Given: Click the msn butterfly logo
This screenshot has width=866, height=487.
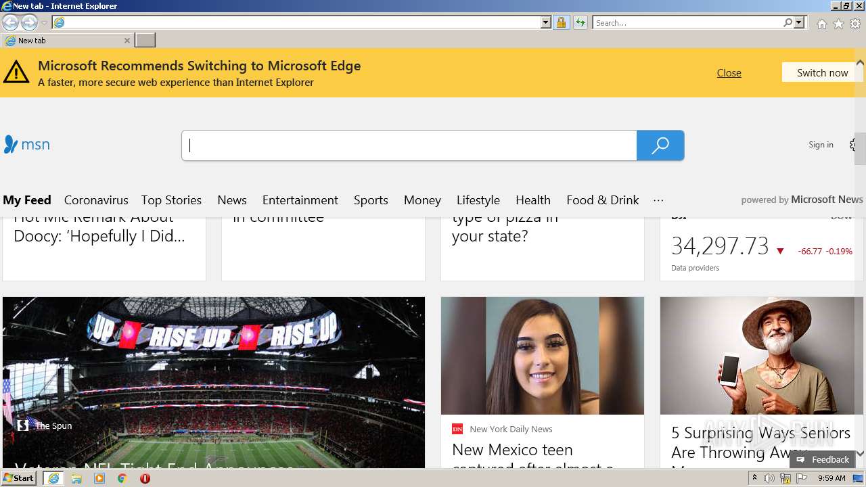Looking at the screenshot, I should 26,144.
